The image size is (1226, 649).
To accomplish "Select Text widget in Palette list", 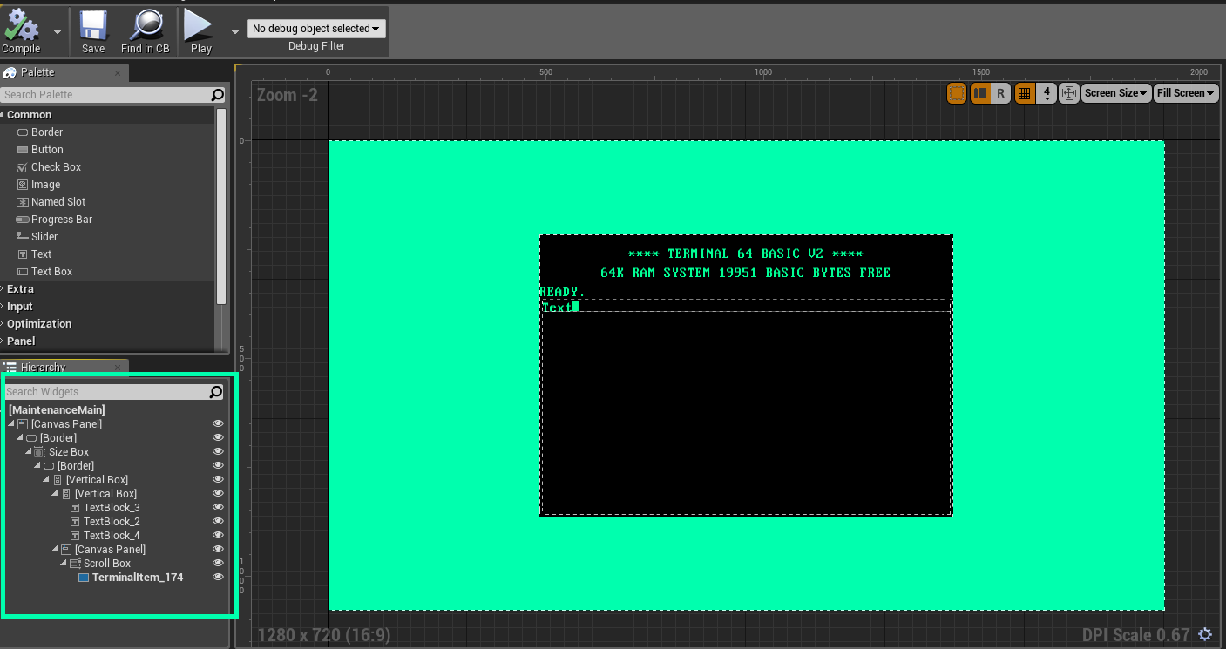I will (x=35, y=254).
